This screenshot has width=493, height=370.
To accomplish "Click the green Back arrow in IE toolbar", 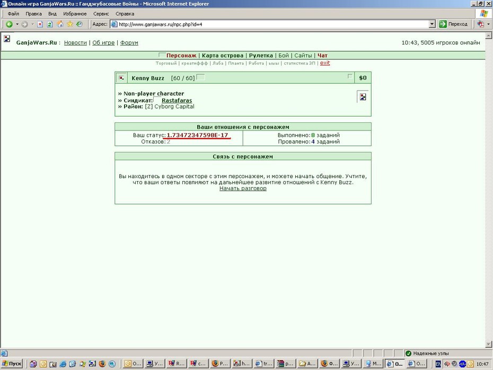I will pos(9,24).
